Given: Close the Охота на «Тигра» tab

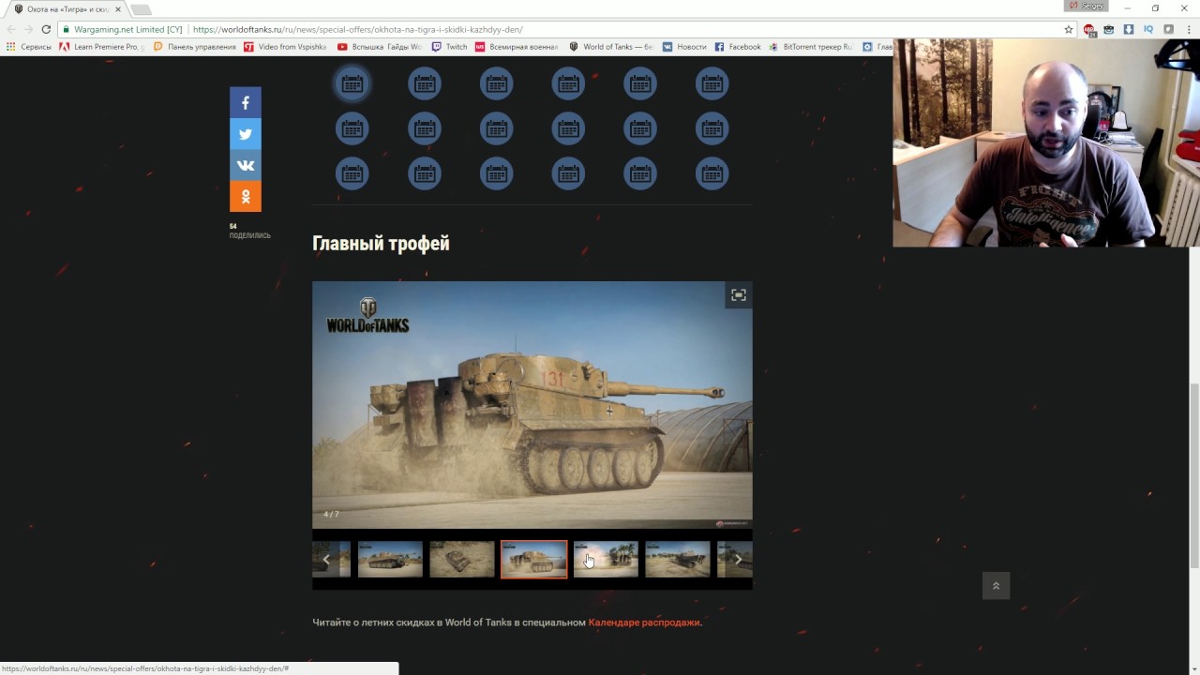Looking at the screenshot, I should (x=118, y=9).
